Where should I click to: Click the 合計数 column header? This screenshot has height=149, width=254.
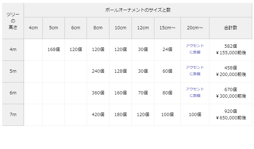click(x=230, y=28)
